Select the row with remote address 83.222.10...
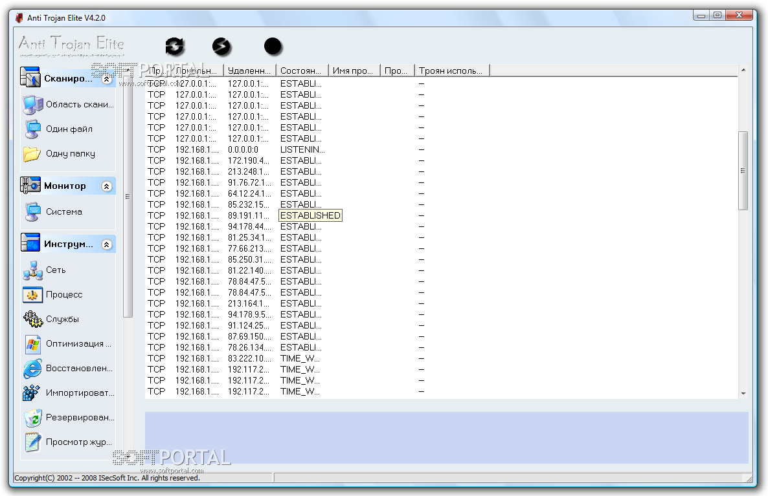Viewport: 768px width, 496px height. (x=442, y=358)
